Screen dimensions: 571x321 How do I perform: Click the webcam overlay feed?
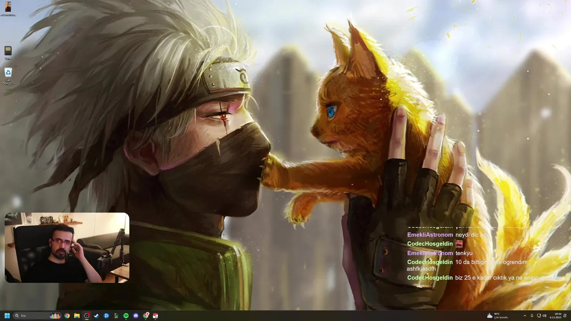pos(67,247)
